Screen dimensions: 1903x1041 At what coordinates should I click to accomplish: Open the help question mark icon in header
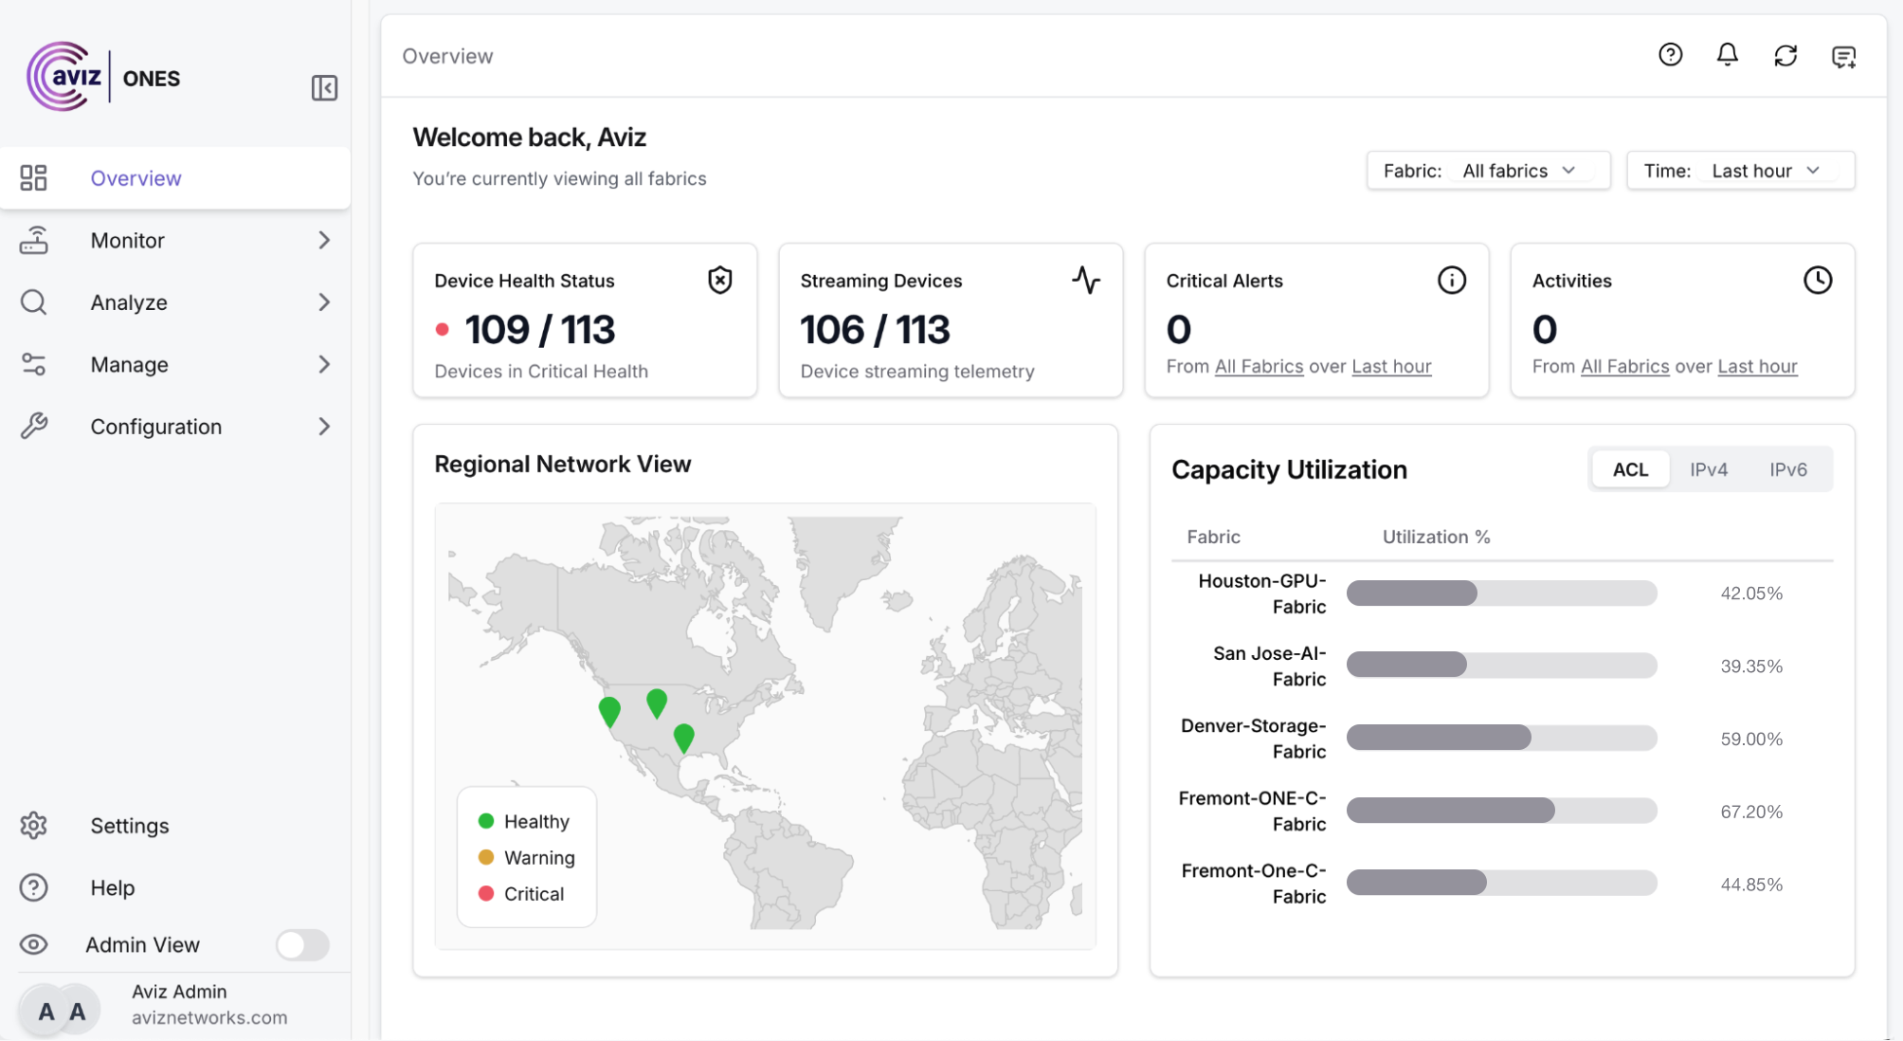(x=1670, y=55)
